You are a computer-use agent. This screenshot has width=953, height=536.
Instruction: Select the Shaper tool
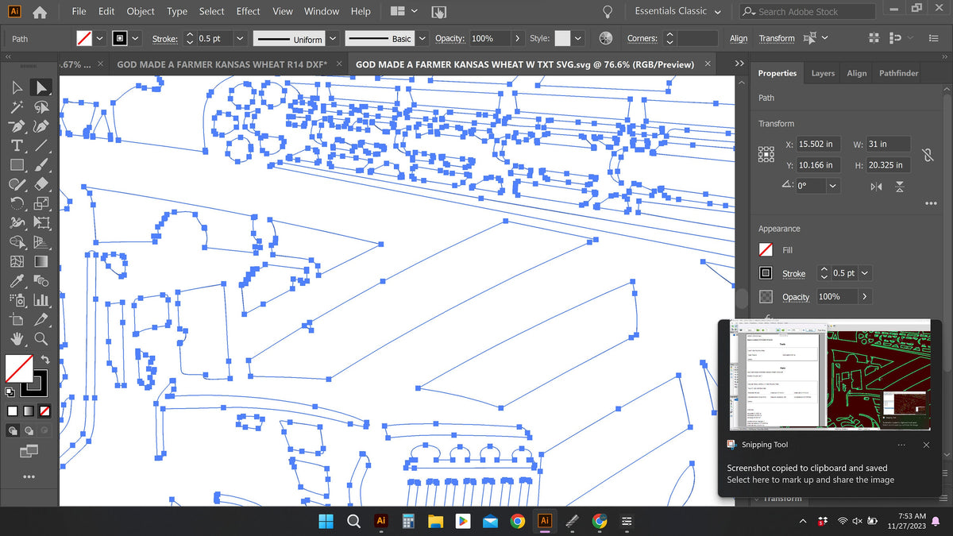17,184
